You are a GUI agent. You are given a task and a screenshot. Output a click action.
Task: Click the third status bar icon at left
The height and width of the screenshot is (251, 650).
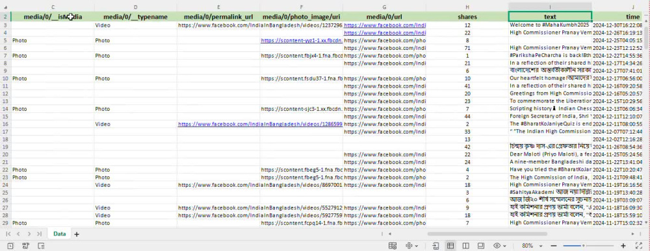pos(41,246)
